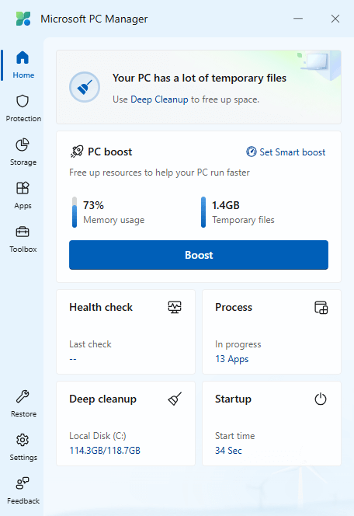Click the broom cleanup icon in banner
Image resolution: width=354 pixels, height=516 pixels.
[85, 87]
